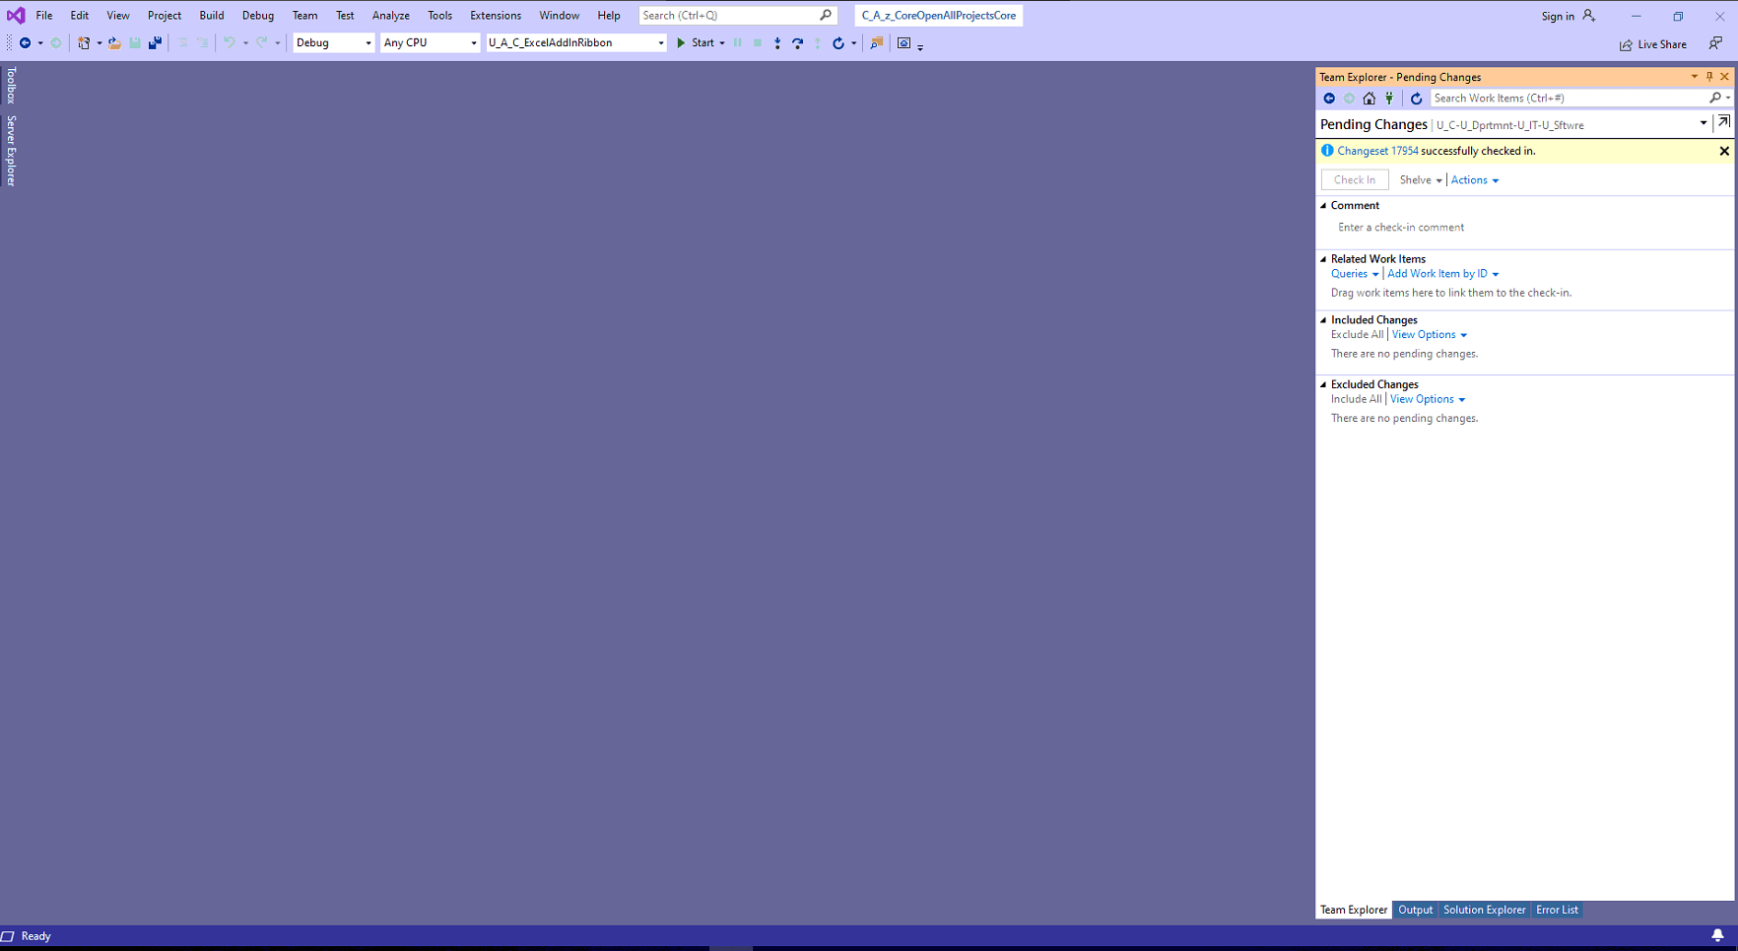Collapse the Excluded Changes section
Image resolution: width=1738 pixels, height=951 pixels.
pyautogui.click(x=1323, y=384)
